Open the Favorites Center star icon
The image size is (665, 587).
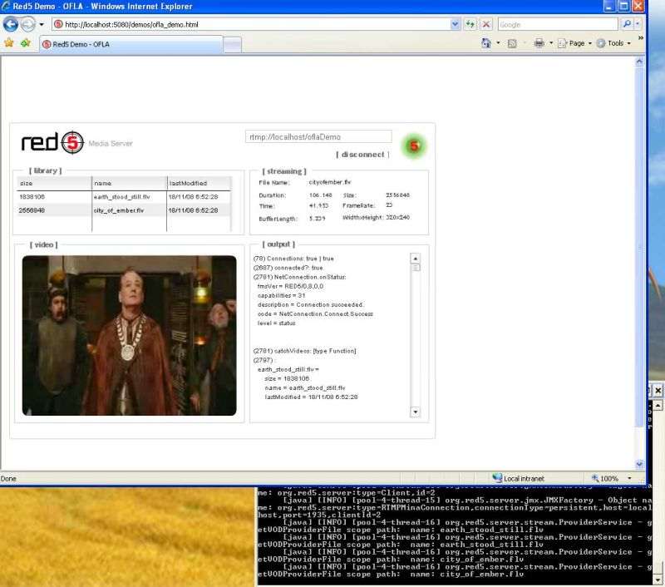point(9,43)
